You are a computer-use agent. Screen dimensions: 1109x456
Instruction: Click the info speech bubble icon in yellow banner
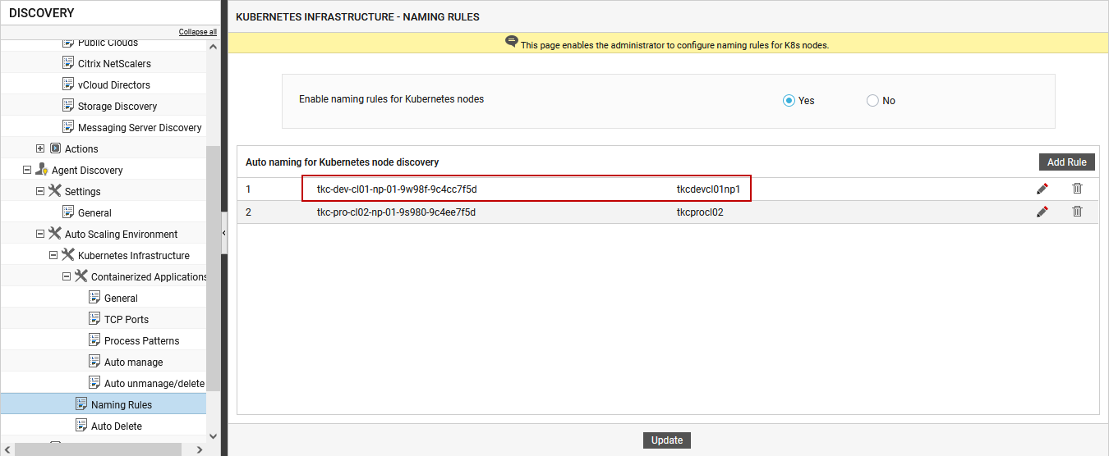tap(512, 42)
